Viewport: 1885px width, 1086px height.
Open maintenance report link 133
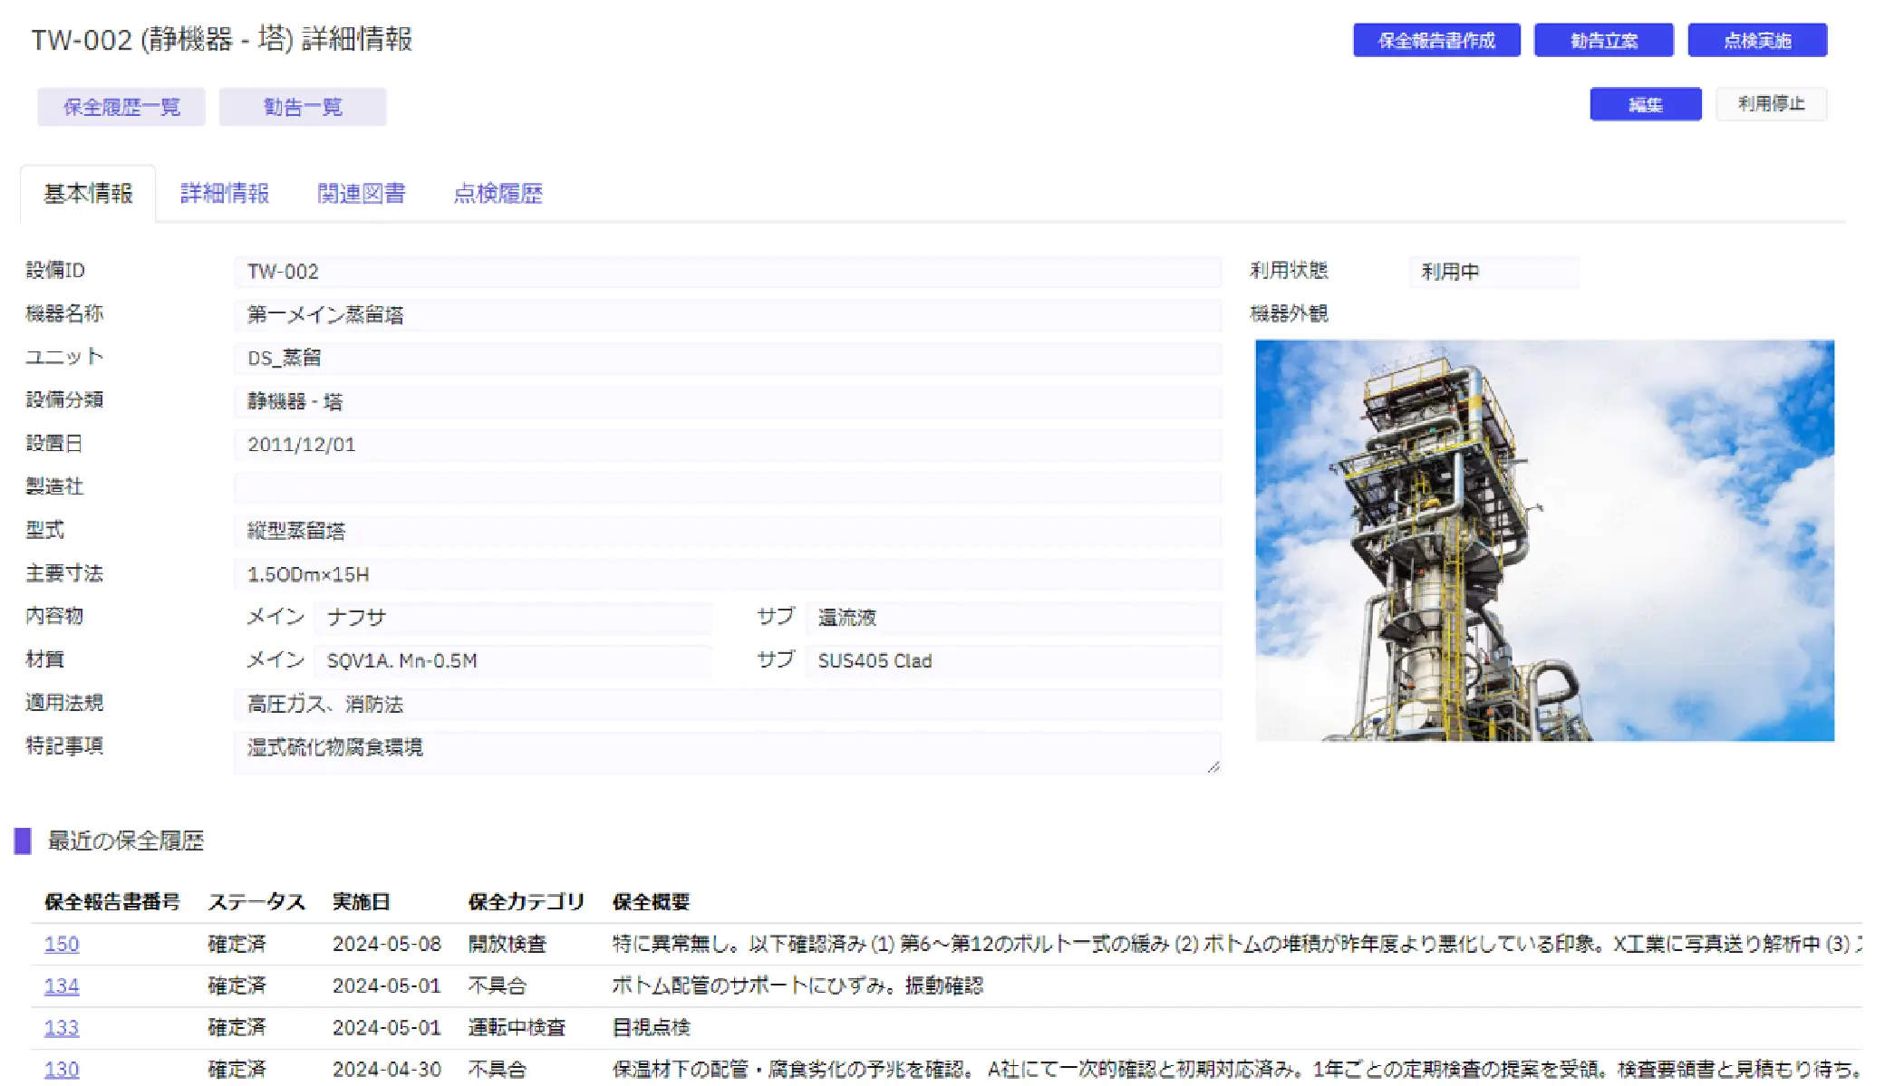(x=62, y=1027)
